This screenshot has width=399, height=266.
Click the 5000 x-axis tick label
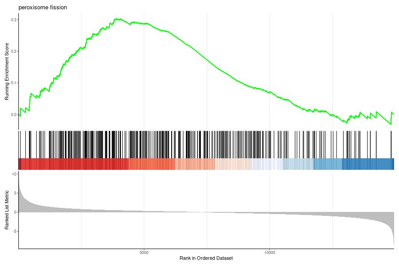(144, 253)
